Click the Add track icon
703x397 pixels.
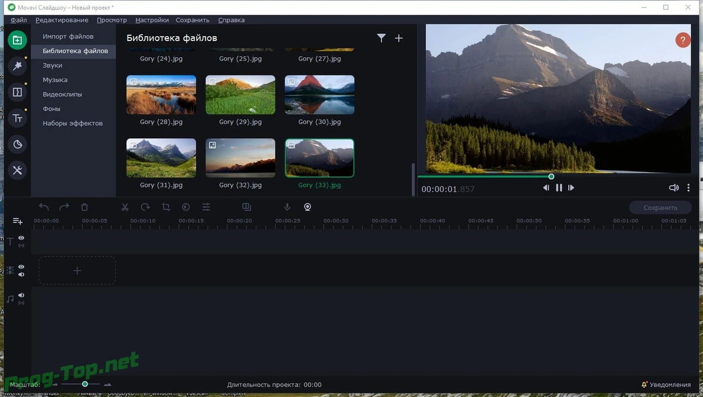[18, 221]
